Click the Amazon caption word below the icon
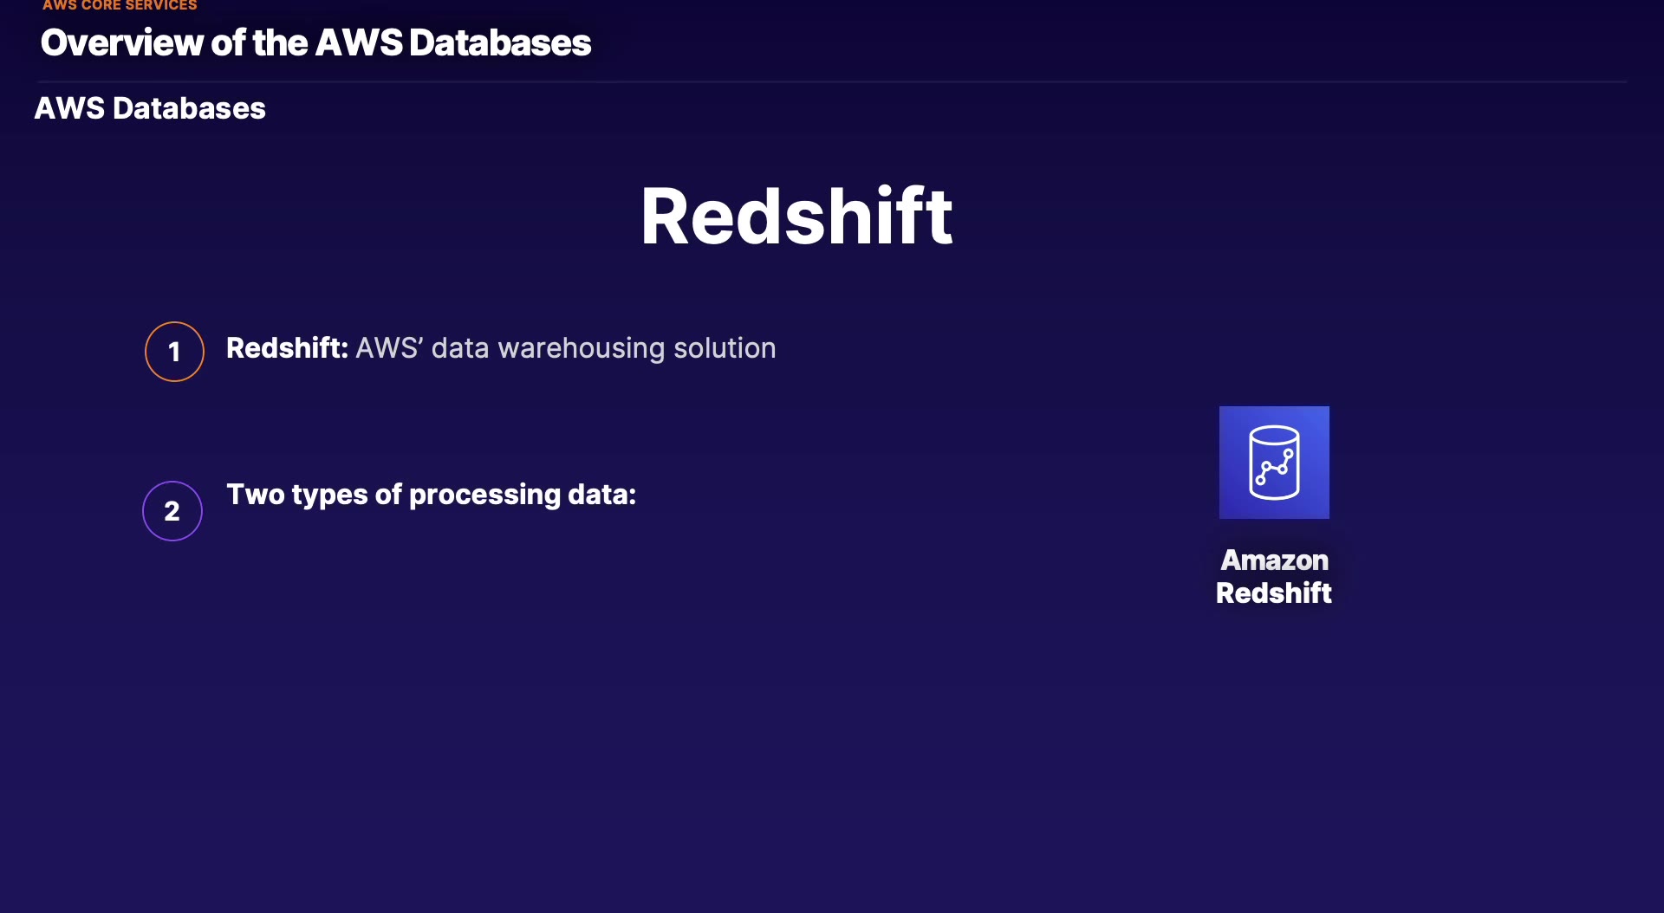1664x913 pixels. click(x=1274, y=560)
